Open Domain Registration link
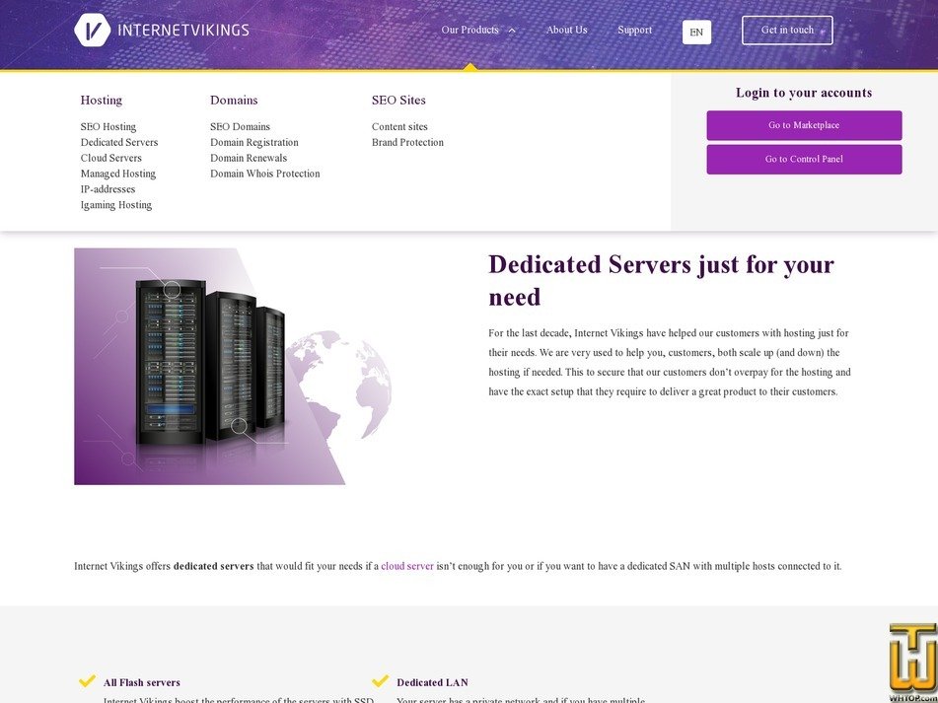 (x=254, y=142)
